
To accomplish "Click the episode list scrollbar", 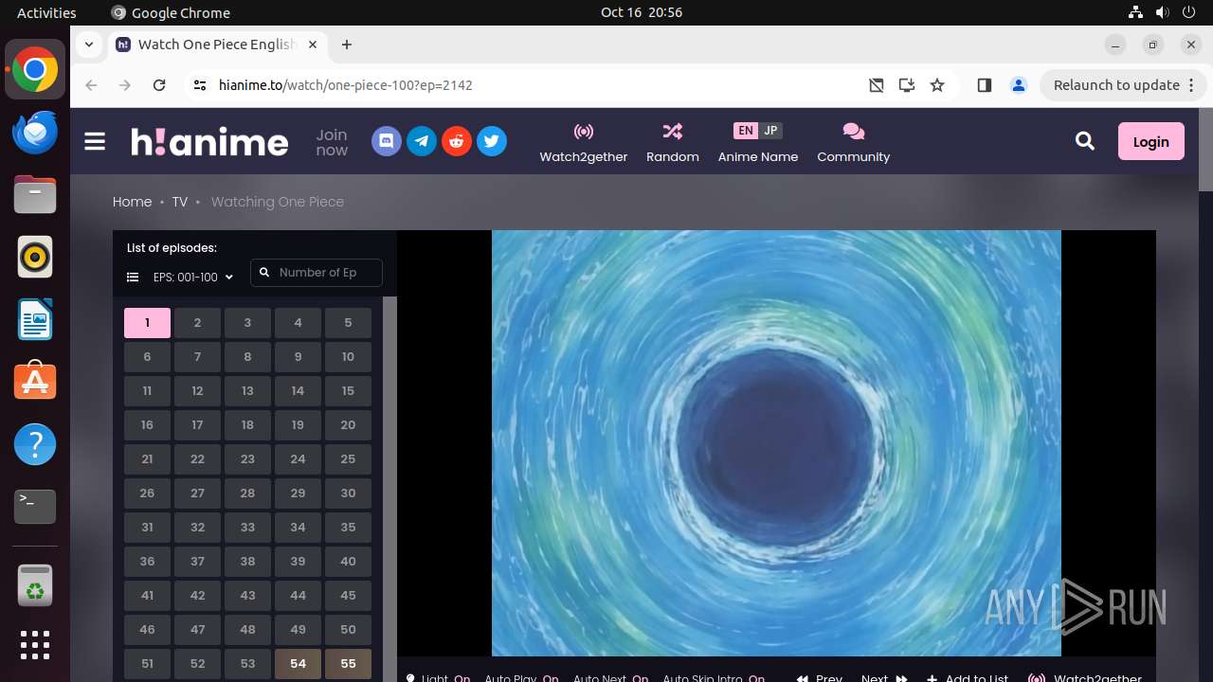I will click(x=389, y=489).
